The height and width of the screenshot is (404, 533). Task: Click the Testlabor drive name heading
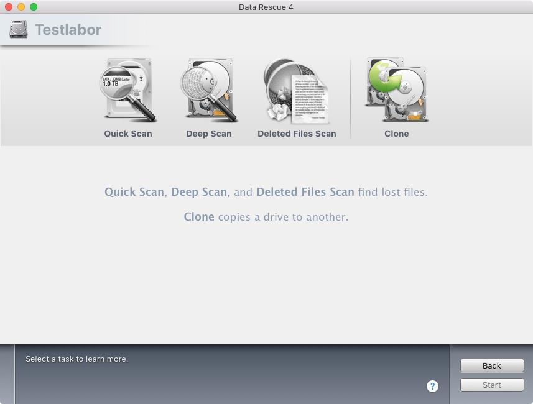click(x=68, y=30)
